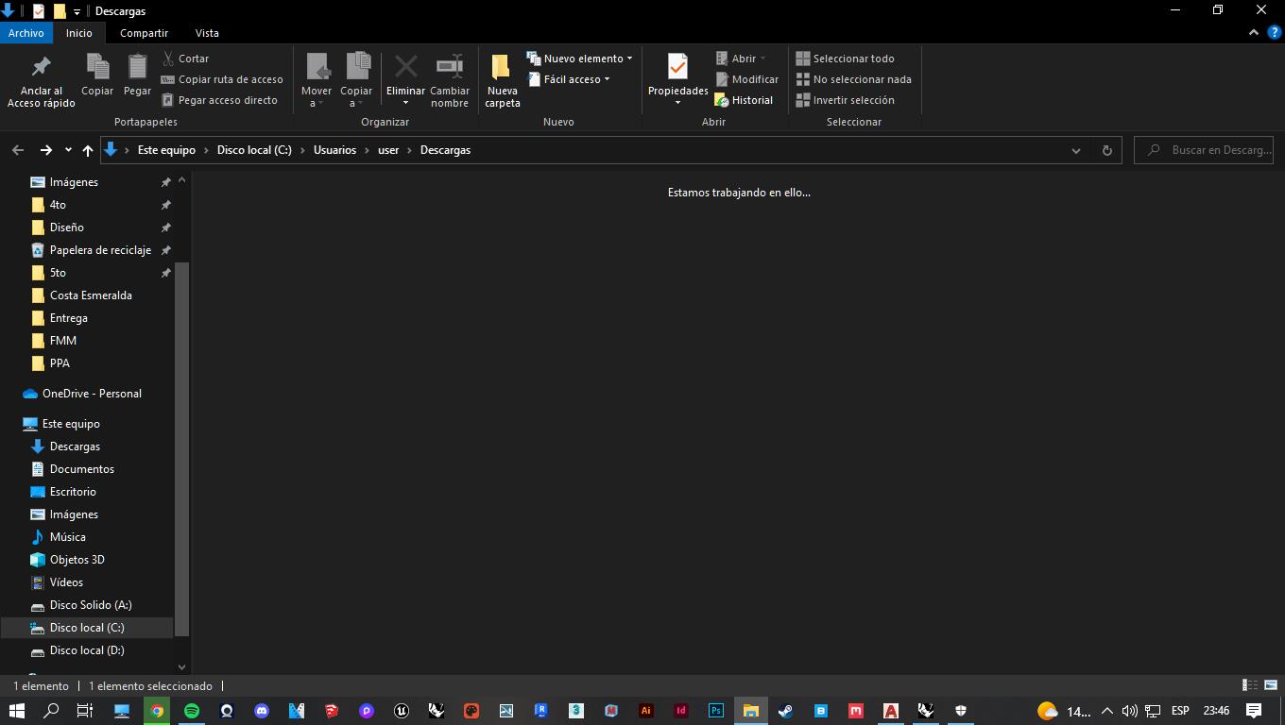
Task: Click Seleccionar todo
Action: [x=845, y=59]
